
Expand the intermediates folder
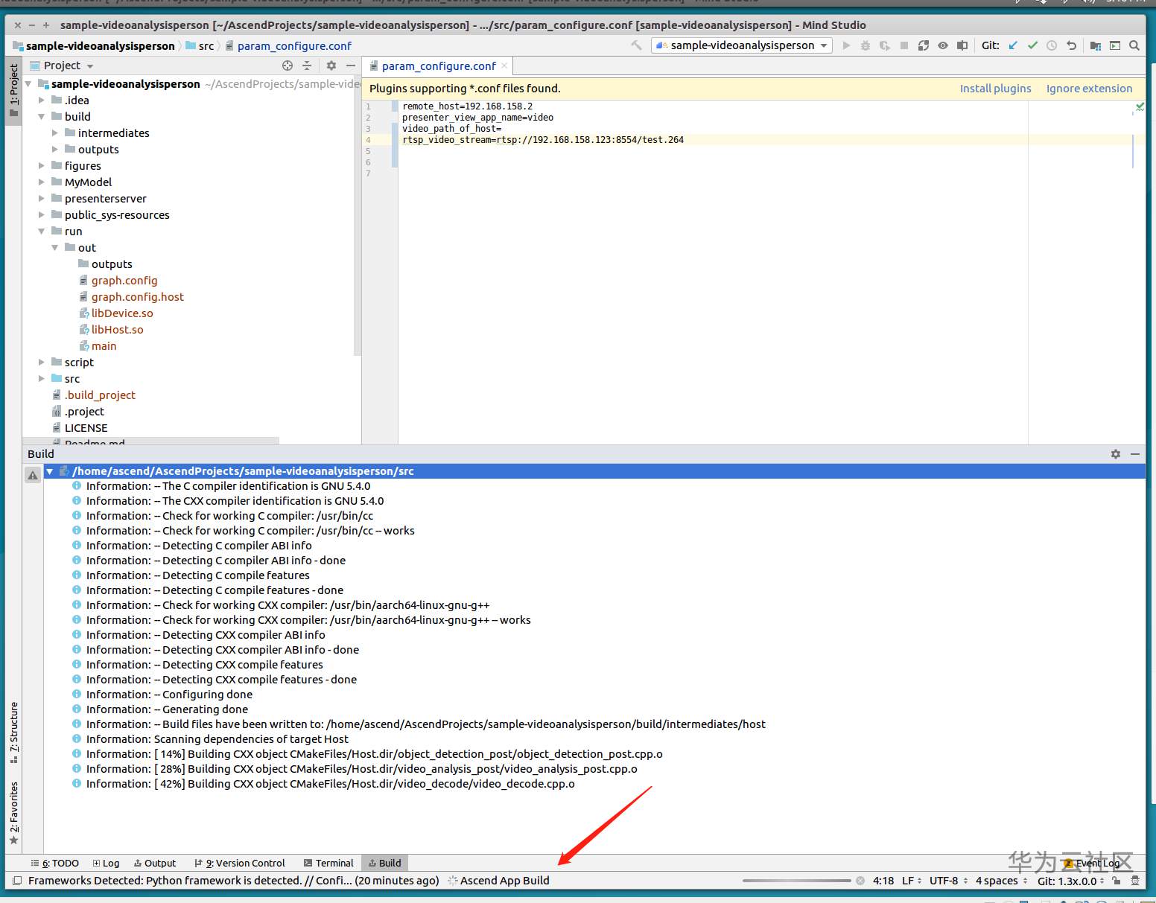point(55,133)
